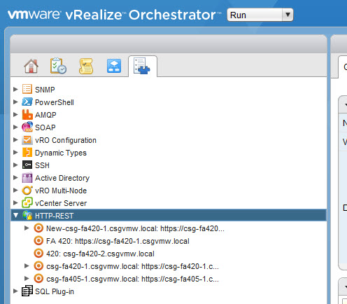Viewport: 347px width, 304px height.
Task: Expand the AMQP plug-in node
Action: coord(15,114)
